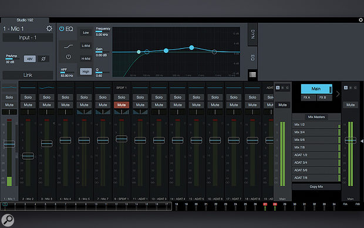This screenshot has width=364, height=228.
Task: Click the EQ band power icon below shelf
Action: pyautogui.click(x=68, y=57)
